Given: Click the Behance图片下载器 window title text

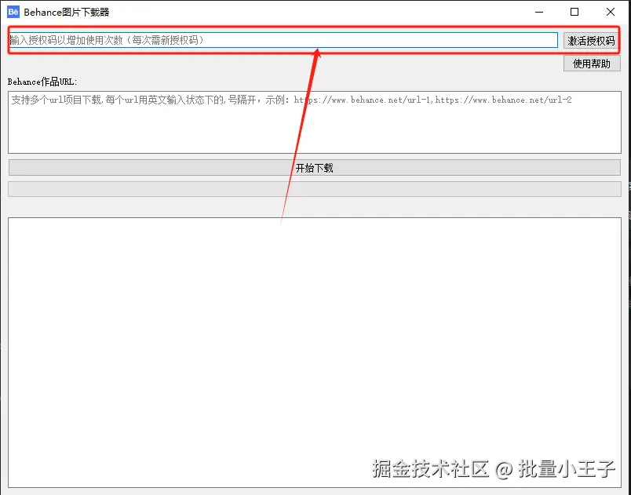Looking at the screenshot, I should [x=67, y=13].
